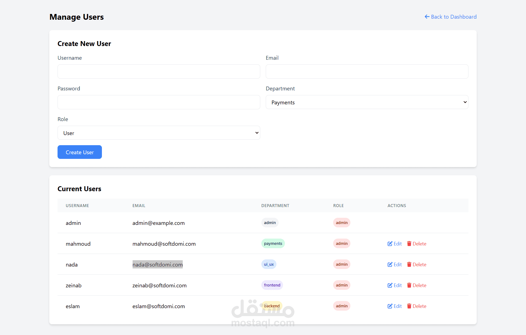Screen dimensions: 526x335
Task: Go Back to Dashboard via link
Action: click(453, 17)
